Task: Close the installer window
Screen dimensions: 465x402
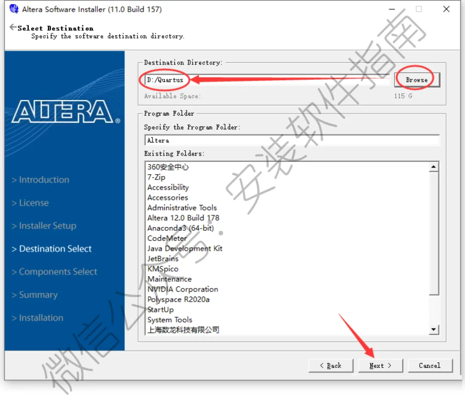Action: pyautogui.click(x=446, y=9)
